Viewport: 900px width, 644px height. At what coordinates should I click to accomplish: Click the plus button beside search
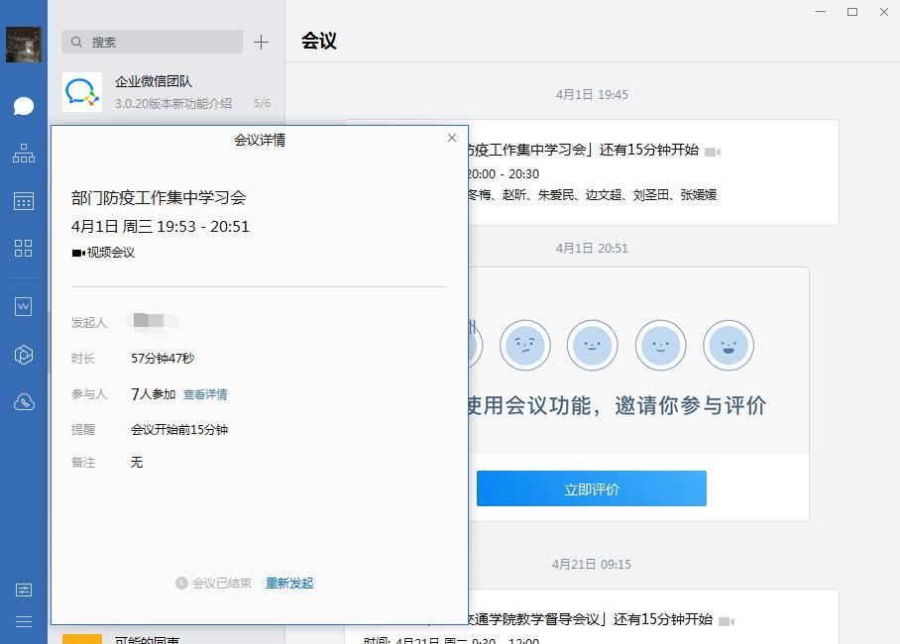pos(261,42)
